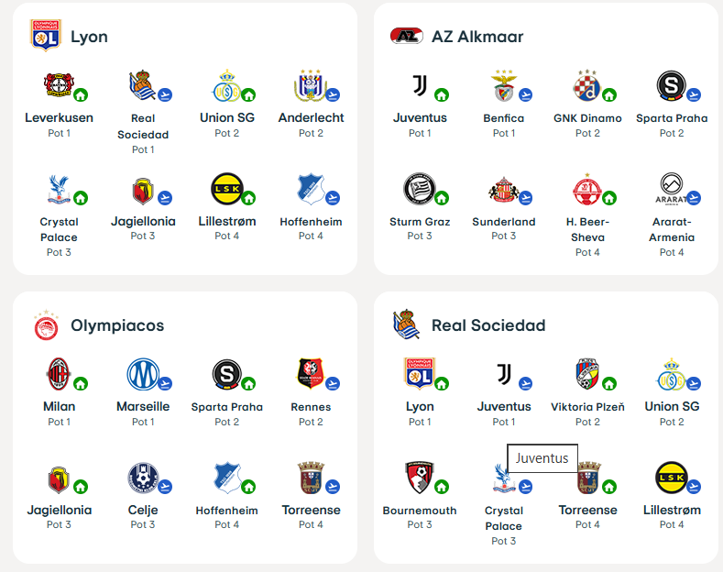Click the blue away badge beside Anderlecht
The width and height of the screenshot is (723, 572).
(333, 95)
